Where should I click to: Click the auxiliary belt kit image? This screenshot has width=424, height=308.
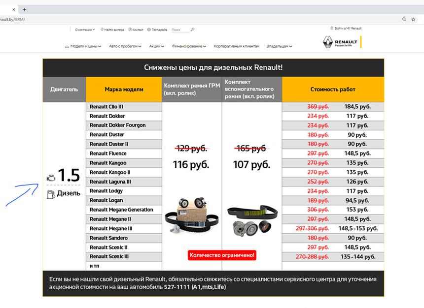pos(252,220)
